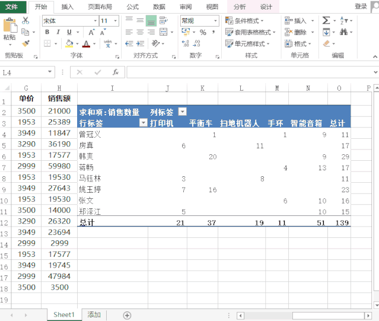Screen dimensions: 379x321
Task: Apply the yellow fill color bucket
Action: [x=69, y=44]
